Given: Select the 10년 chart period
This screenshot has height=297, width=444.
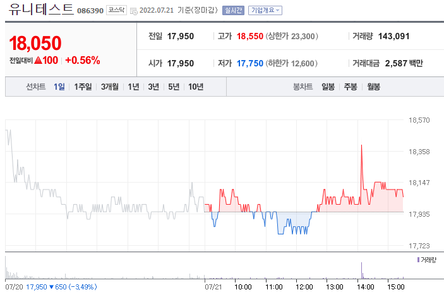Looking at the screenshot, I should [x=196, y=87].
